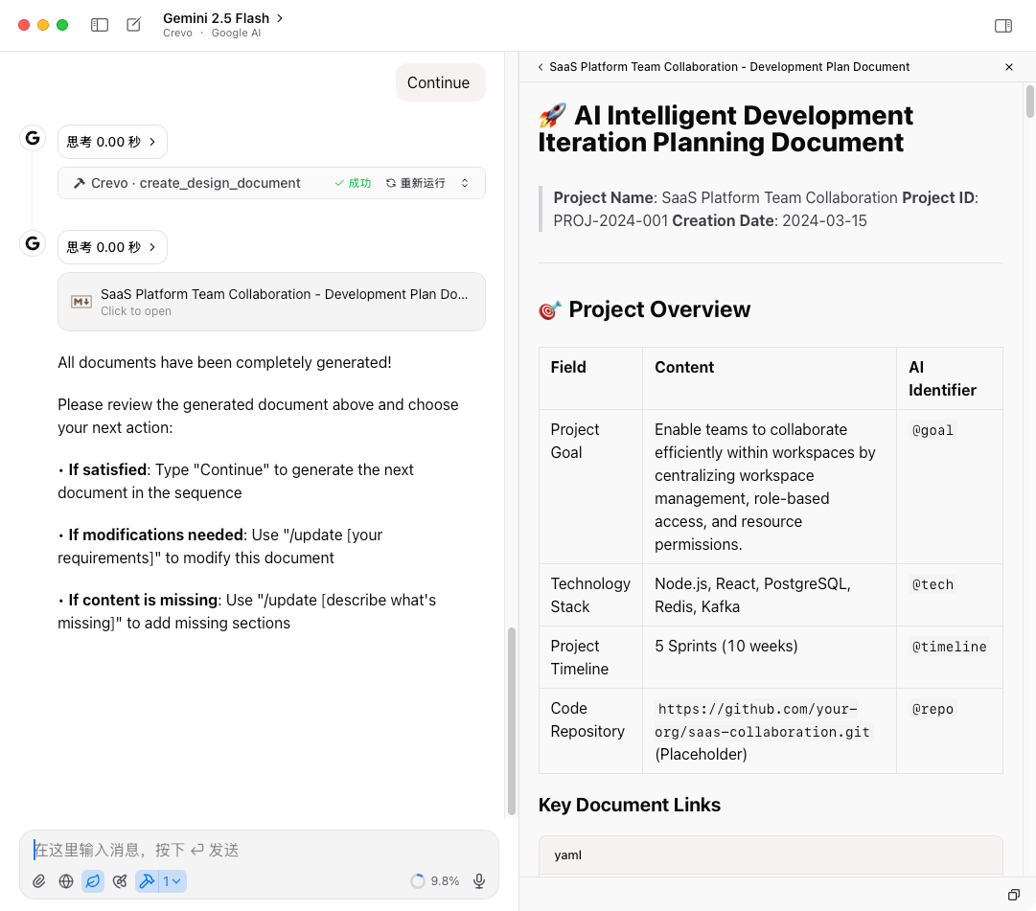This screenshot has width=1036, height=911.
Task: Close the development plan document panel
Action: click(1008, 67)
